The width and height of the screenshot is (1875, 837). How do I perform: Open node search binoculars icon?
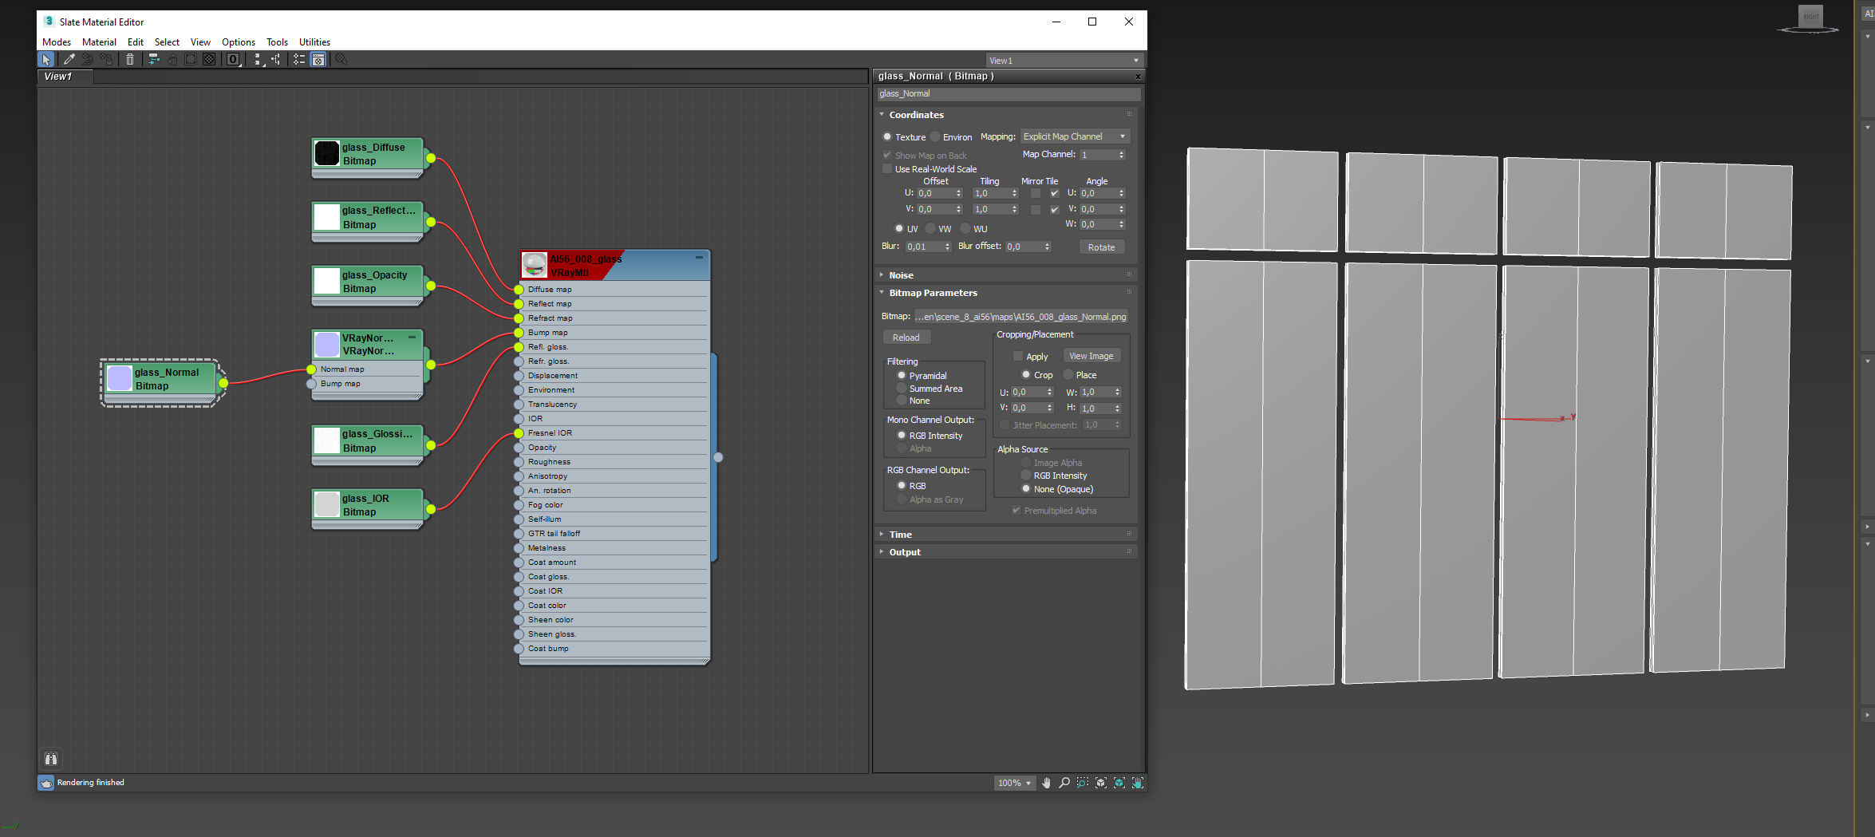pyautogui.click(x=51, y=759)
